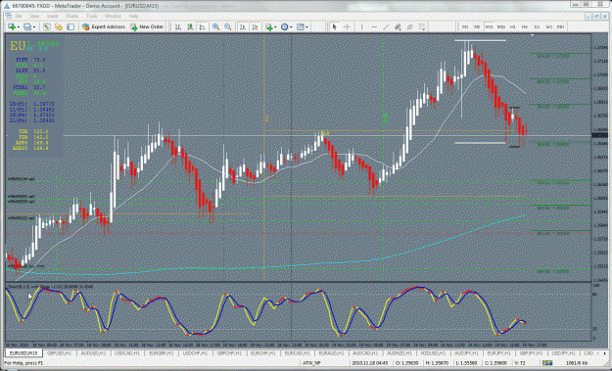Switch to H4 timeframe button
Viewport: 612px width, 371px height.
coord(525,26)
